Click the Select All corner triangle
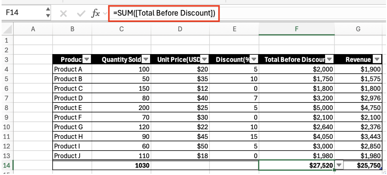Image resolution: width=387 pixels, height=175 pixels. click(x=7, y=30)
